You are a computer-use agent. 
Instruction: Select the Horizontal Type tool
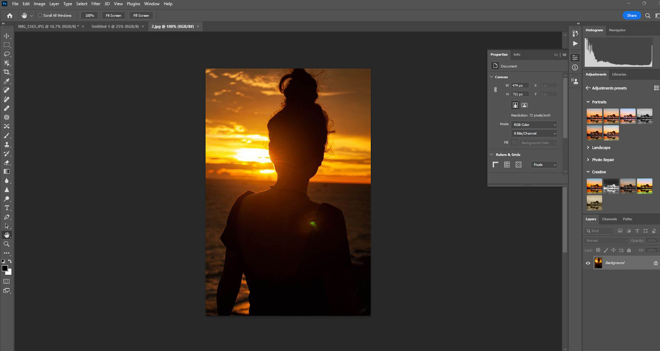click(7, 208)
